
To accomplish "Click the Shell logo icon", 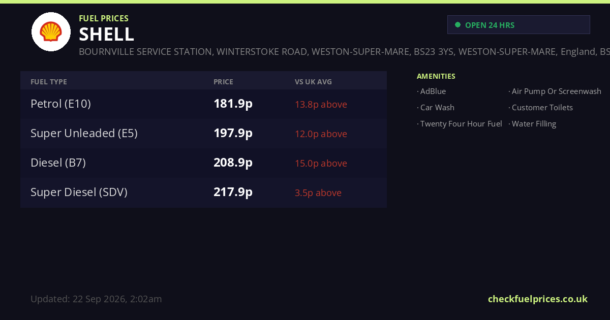I will tap(51, 31).
